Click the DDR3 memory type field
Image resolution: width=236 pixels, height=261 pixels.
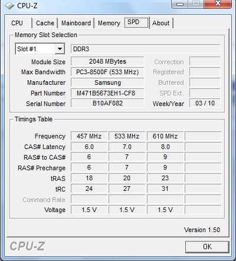[145, 49]
